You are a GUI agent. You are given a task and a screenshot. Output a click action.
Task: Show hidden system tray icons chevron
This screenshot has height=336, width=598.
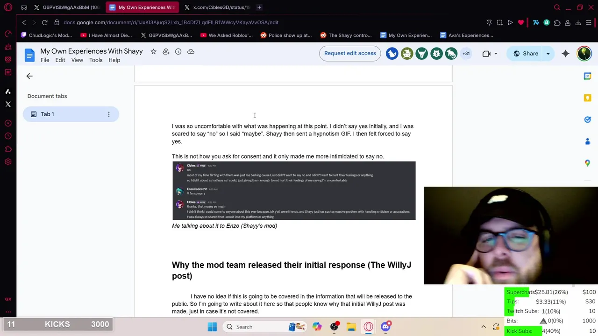coord(484,327)
